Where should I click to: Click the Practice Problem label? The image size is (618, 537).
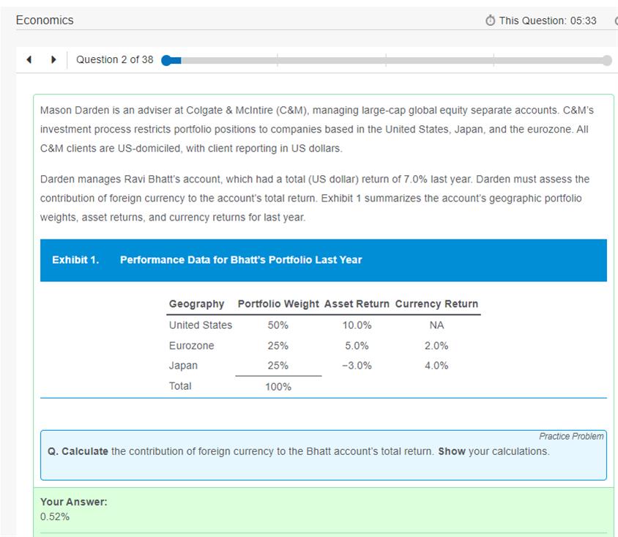point(571,437)
